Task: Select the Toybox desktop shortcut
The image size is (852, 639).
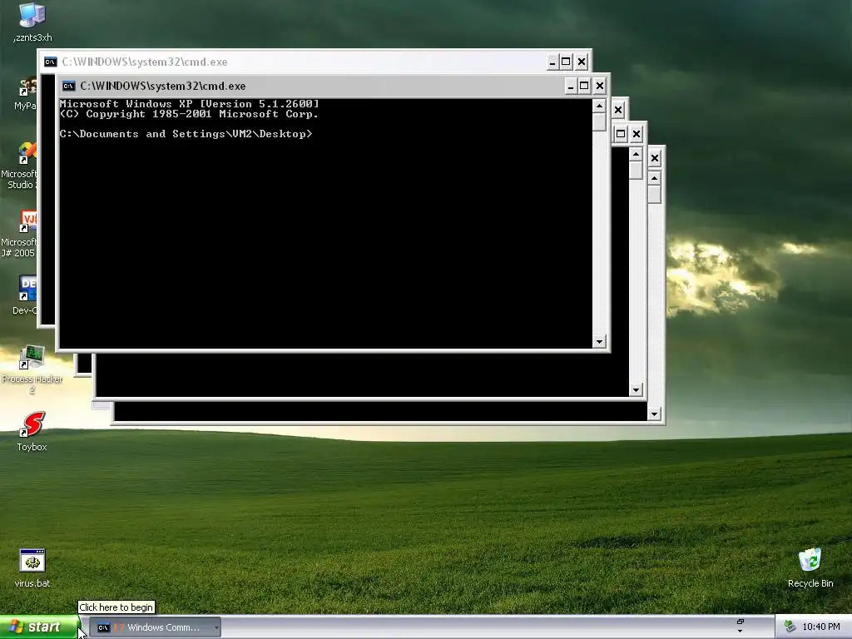Action: pyautogui.click(x=32, y=432)
